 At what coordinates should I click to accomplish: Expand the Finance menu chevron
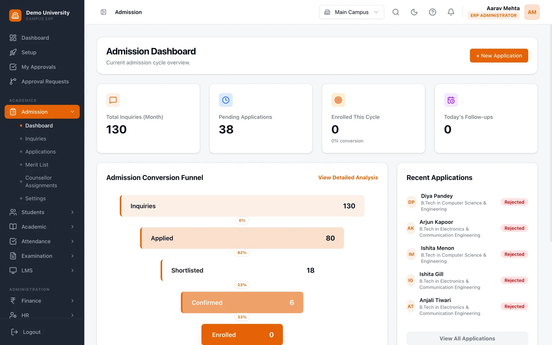point(72,301)
